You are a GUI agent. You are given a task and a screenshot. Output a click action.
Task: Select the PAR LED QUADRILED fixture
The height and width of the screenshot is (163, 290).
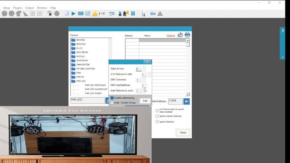pyautogui.click(x=96, y=89)
